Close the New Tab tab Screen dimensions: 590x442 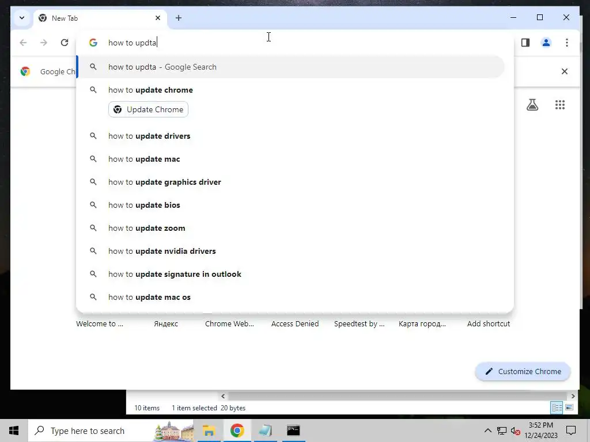click(158, 18)
